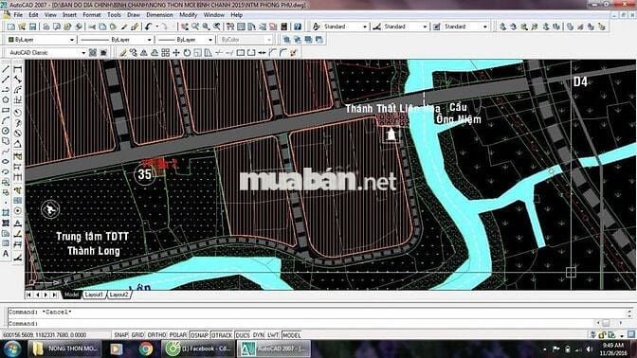Switch to the Facebook browser taskbar item

(198, 349)
